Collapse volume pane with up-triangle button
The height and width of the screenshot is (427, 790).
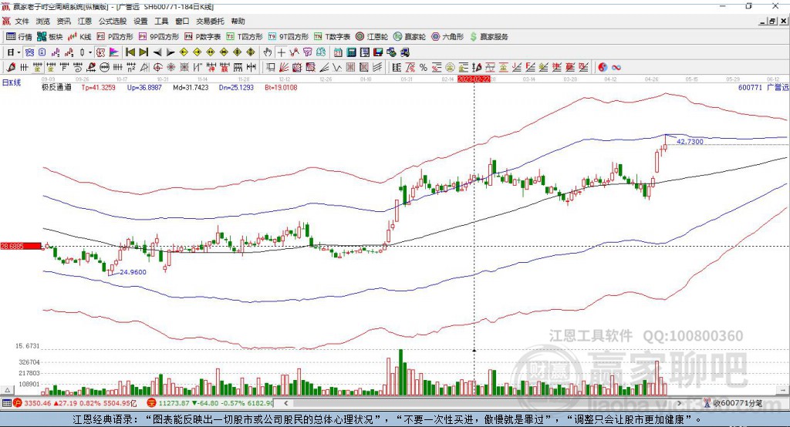(x=7, y=390)
